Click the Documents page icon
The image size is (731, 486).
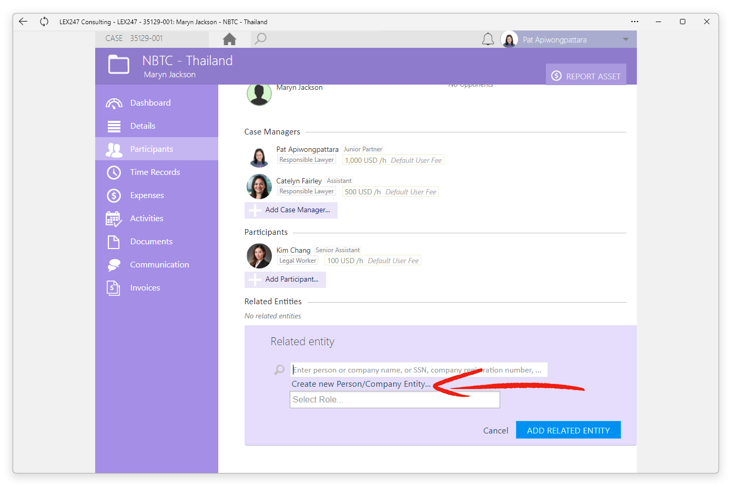click(x=114, y=242)
